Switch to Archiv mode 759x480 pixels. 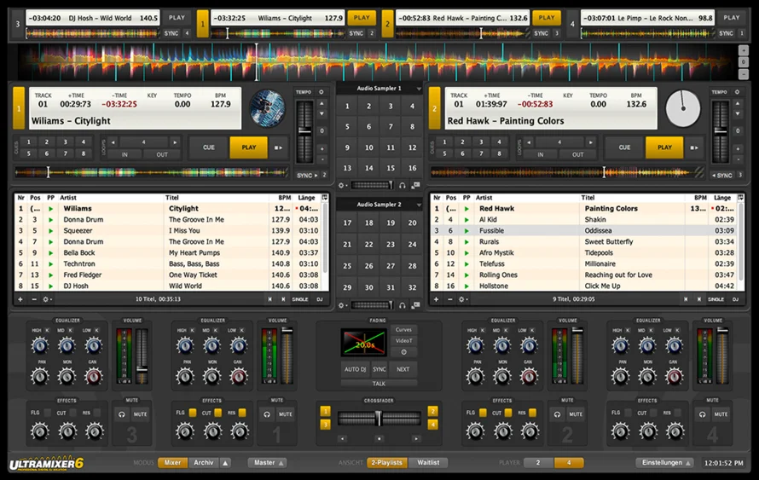tap(204, 463)
